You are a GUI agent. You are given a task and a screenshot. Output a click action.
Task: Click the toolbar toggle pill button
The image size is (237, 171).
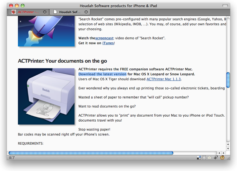(225, 6)
